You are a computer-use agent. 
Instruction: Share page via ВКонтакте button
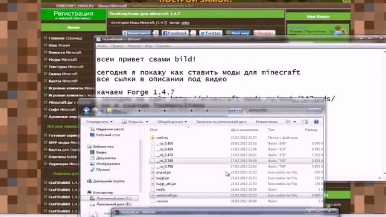(137, 33)
